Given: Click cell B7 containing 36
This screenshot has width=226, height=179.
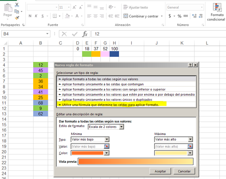Looking at the screenshot, I should pos(40,81).
